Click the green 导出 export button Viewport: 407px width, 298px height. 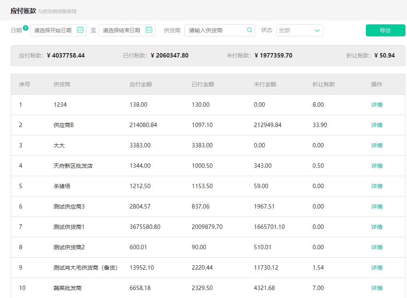click(385, 30)
